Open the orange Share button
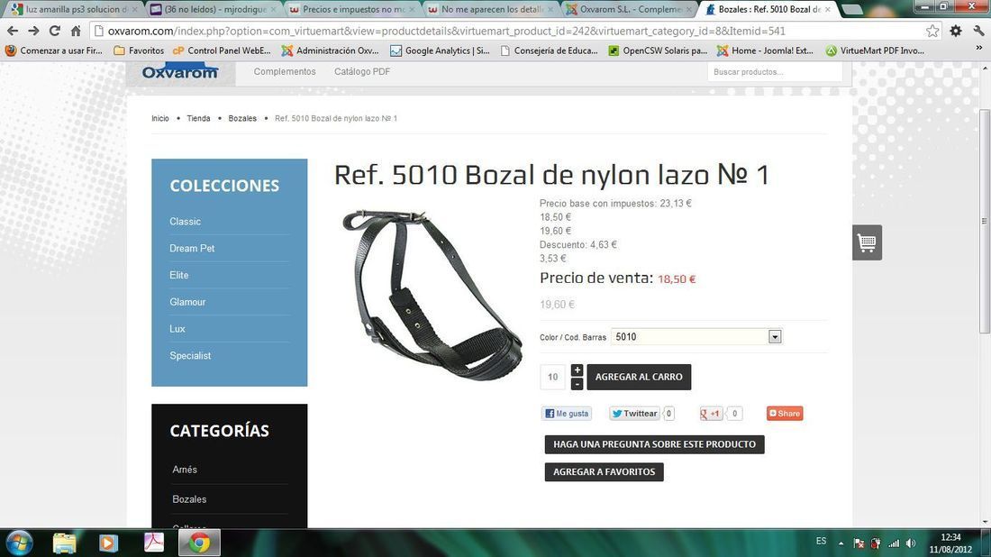 [785, 414]
